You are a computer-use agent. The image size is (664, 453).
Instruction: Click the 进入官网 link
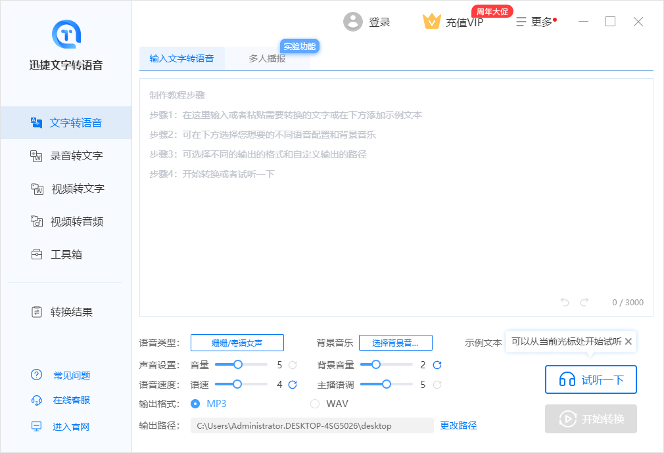(x=71, y=427)
